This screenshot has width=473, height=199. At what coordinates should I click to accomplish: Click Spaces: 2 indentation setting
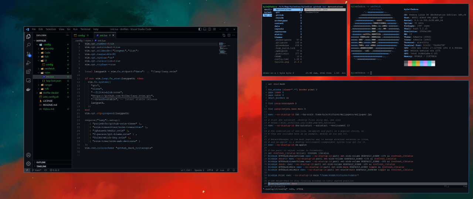[199, 170]
